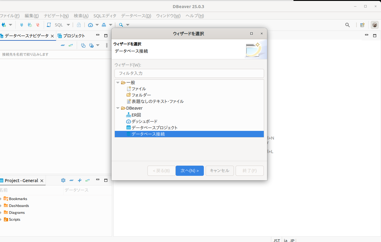Viewport: 381px width, 242px height.
Task: Click the データソース column header
Action: [77, 190]
